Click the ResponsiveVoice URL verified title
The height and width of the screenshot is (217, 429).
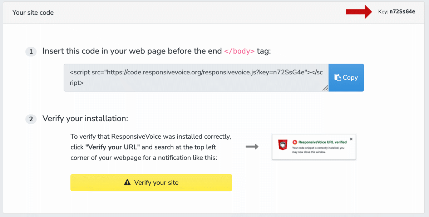(x=322, y=142)
